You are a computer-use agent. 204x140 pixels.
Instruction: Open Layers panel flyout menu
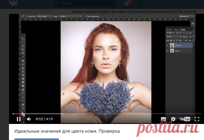pos(193,30)
